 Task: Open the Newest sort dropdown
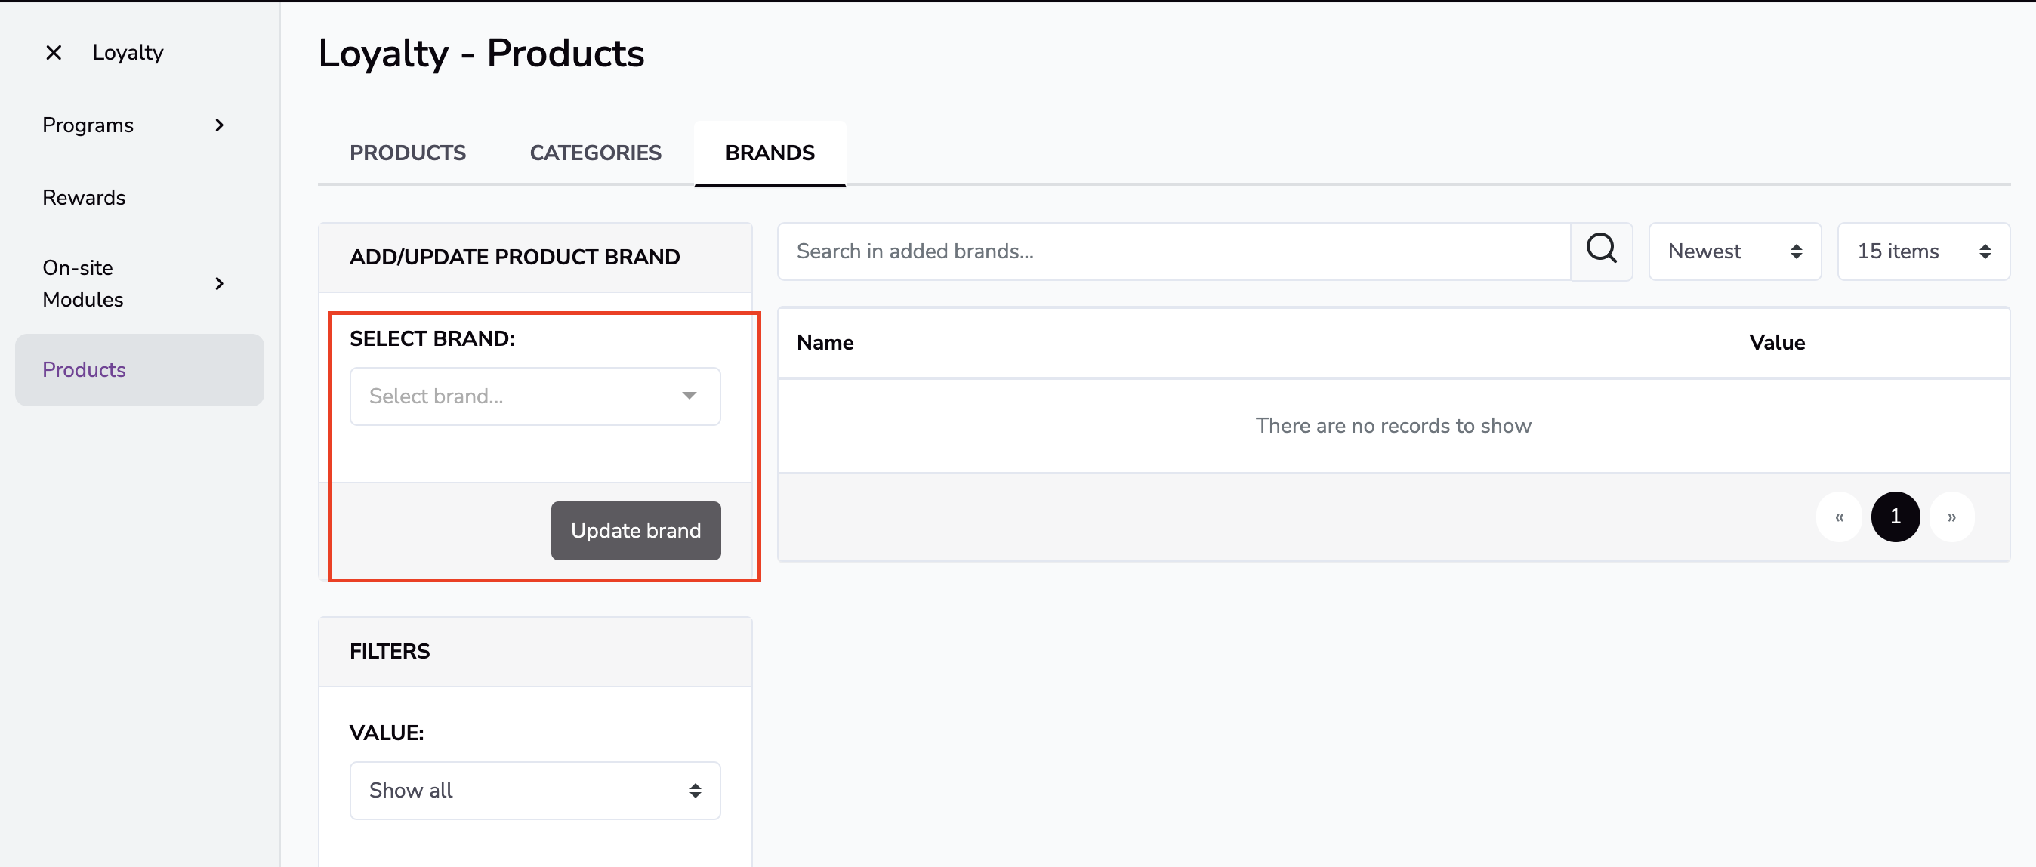[x=1734, y=251]
